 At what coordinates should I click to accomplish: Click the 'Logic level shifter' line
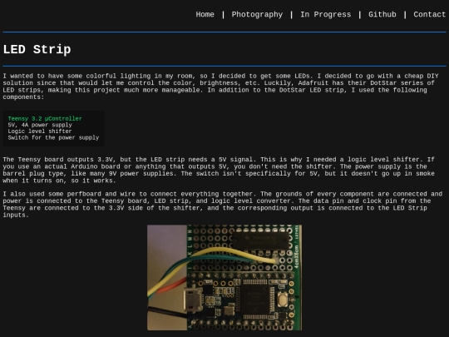[x=40, y=131]
